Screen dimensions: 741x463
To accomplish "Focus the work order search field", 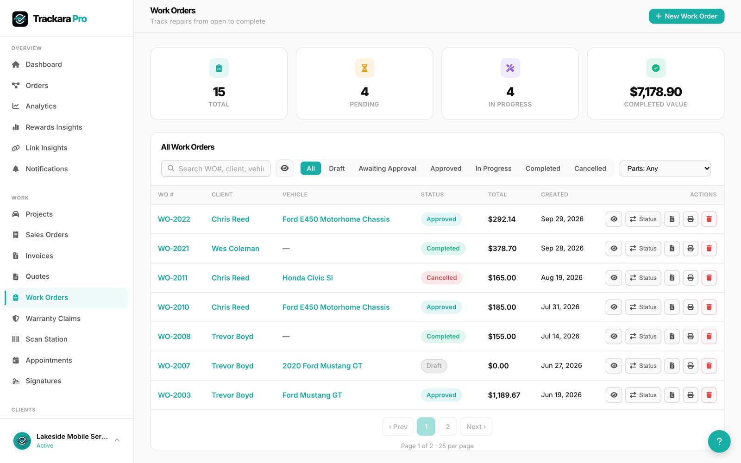I will tap(216, 169).
